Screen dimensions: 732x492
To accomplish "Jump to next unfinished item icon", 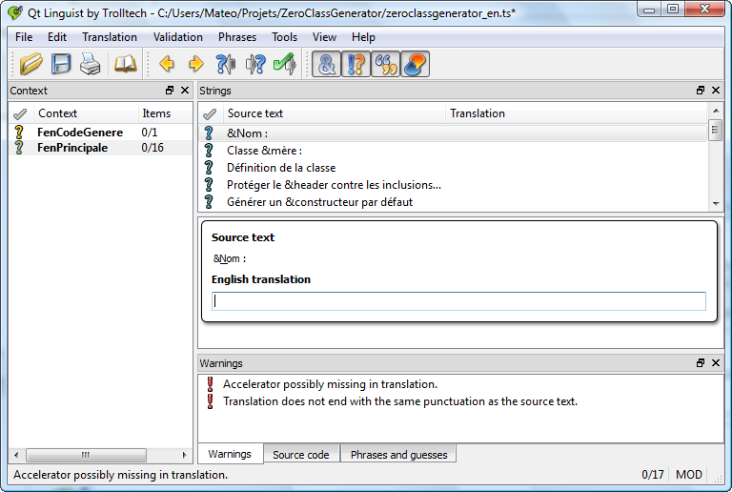I will tap(255, 64).
